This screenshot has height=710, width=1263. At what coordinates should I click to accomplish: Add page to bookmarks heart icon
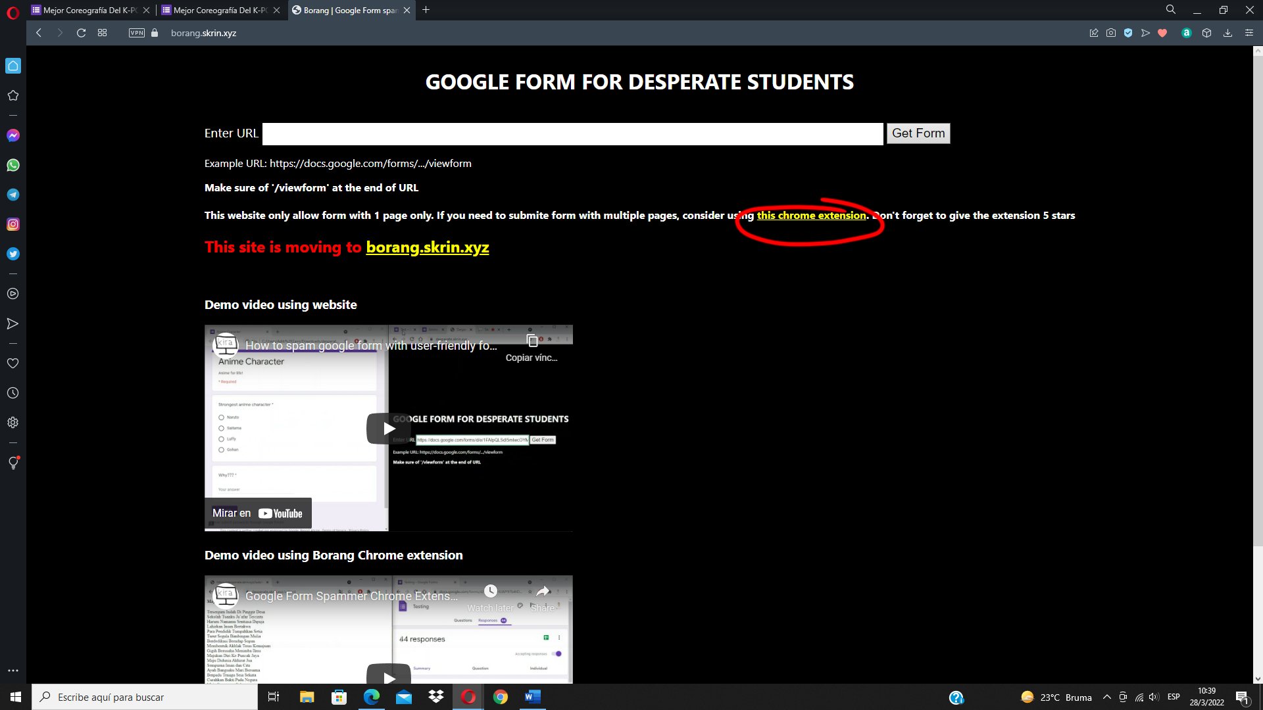tap(1162, 33)
